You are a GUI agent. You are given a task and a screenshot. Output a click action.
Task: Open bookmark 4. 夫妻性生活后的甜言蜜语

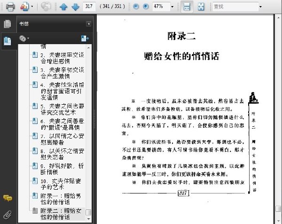coord(62,91)
